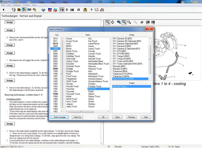Click the highlighted fit-to-window zoom icon

[x=124, y=22]
